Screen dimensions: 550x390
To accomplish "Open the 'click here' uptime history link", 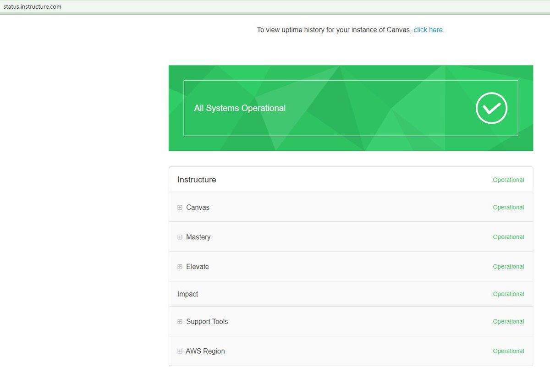I will point(429,30).
